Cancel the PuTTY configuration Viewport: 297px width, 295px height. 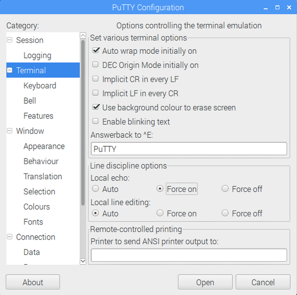[x=263, y=282]
